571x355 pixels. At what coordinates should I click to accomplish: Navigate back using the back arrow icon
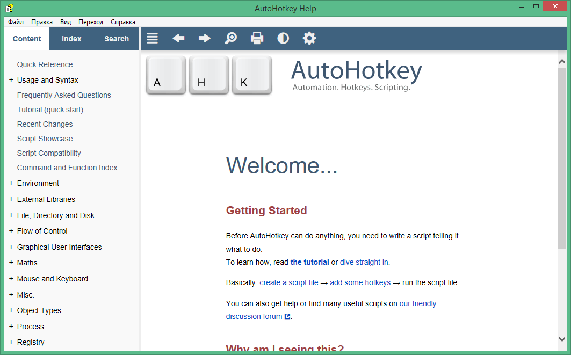(x=178, y=38)
